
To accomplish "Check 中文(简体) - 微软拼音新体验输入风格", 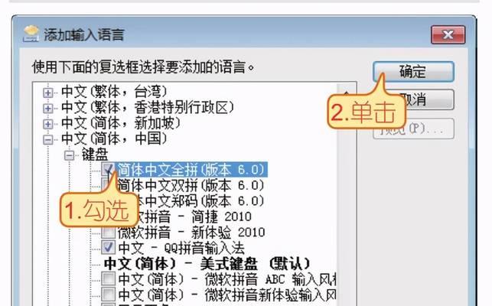I will [108, 294].
